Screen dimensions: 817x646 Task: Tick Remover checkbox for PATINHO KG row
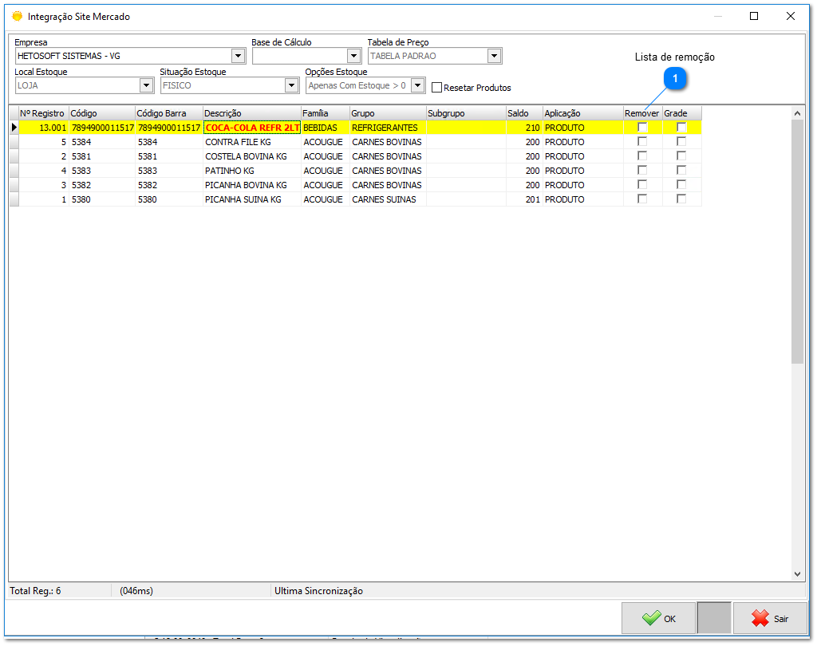point(642,171)
